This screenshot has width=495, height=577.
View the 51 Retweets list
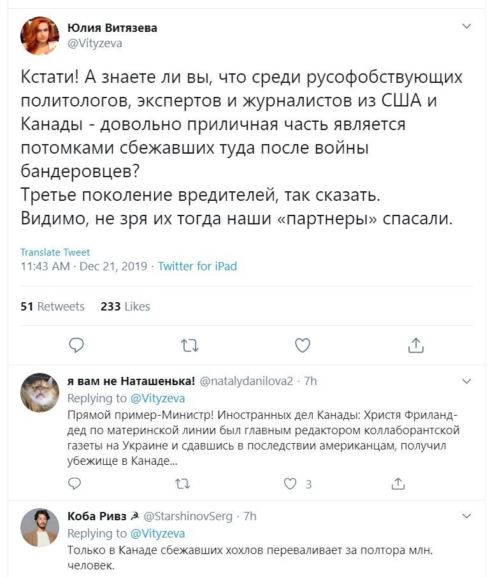click(52, 306)
